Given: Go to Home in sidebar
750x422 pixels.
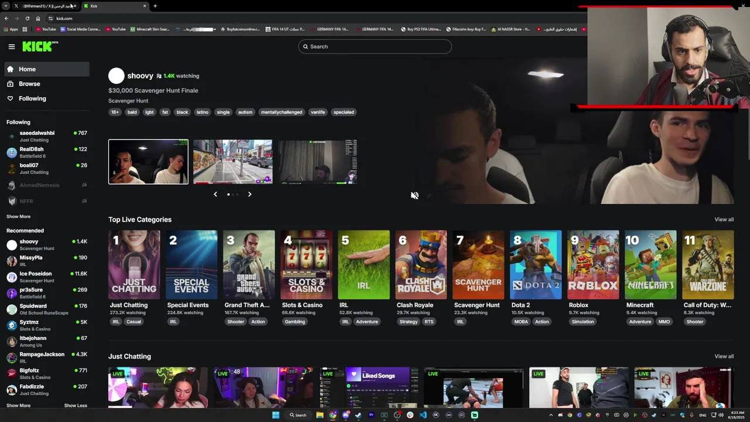Looking at the screenshot, I should pos(47,69).
